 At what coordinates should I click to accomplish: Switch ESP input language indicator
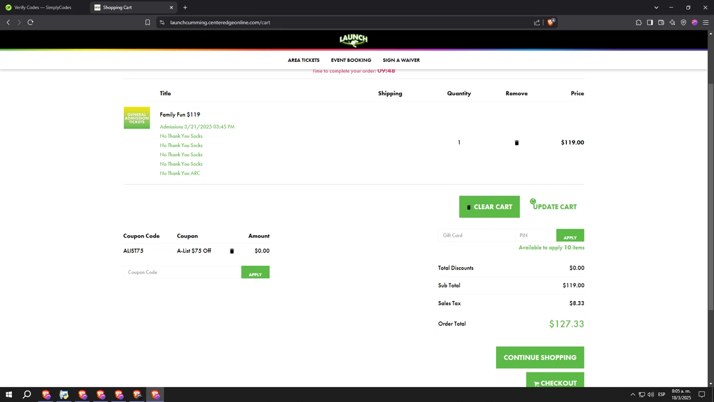tap(662, 394)
